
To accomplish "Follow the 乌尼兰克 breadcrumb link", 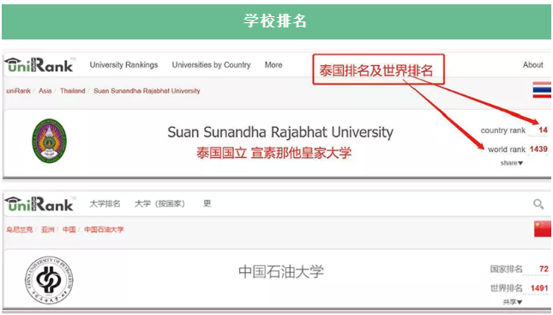I will pyautogui.click(x=20, y=229).
